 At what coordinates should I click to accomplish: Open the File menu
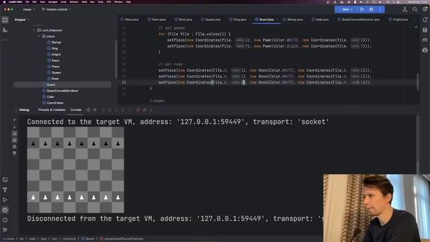28,1
